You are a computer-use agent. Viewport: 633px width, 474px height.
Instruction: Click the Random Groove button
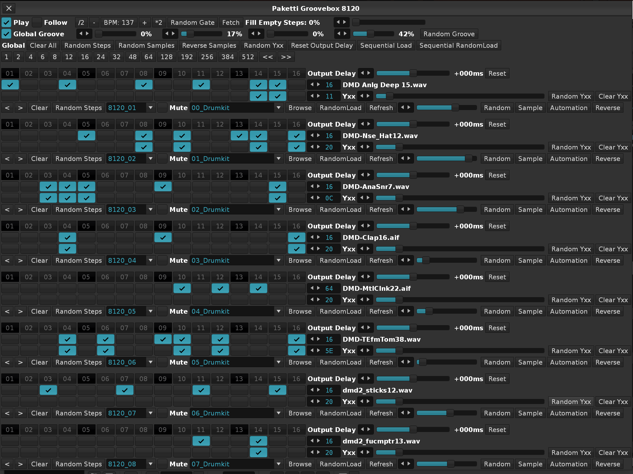coord(449,34)
